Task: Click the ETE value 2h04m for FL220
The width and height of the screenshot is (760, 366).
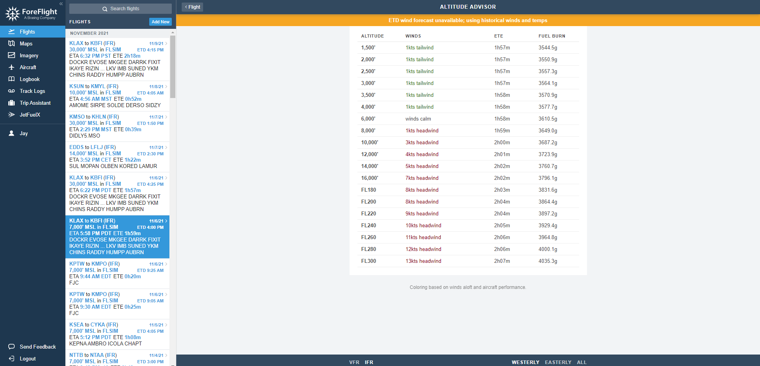Action: (502, 214)
